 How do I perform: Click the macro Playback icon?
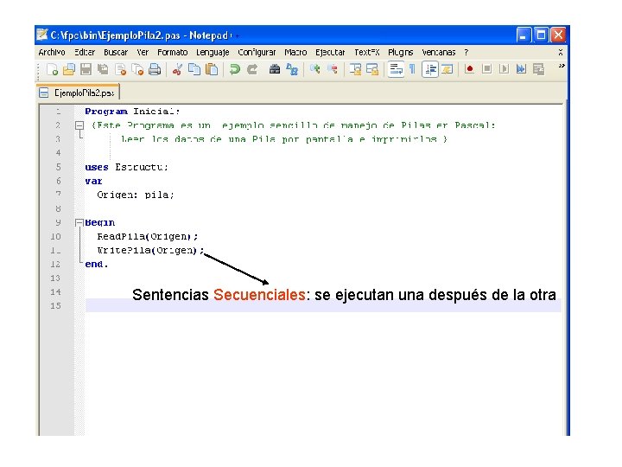click(504, 69)
